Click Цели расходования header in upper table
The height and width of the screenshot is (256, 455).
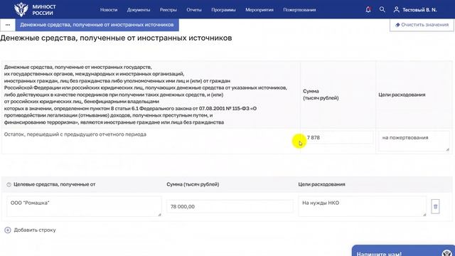[402, 95]
